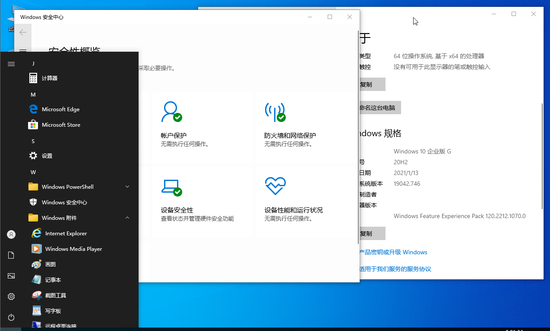Open user account icon in Start rail
550x331 pixels.
11,234
